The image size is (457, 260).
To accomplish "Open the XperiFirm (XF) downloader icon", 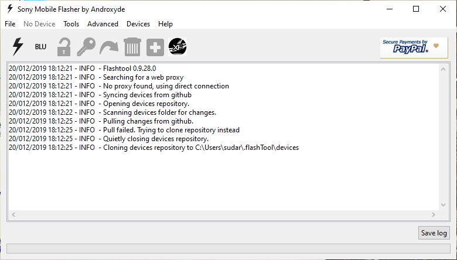I will tap(178, 47).
